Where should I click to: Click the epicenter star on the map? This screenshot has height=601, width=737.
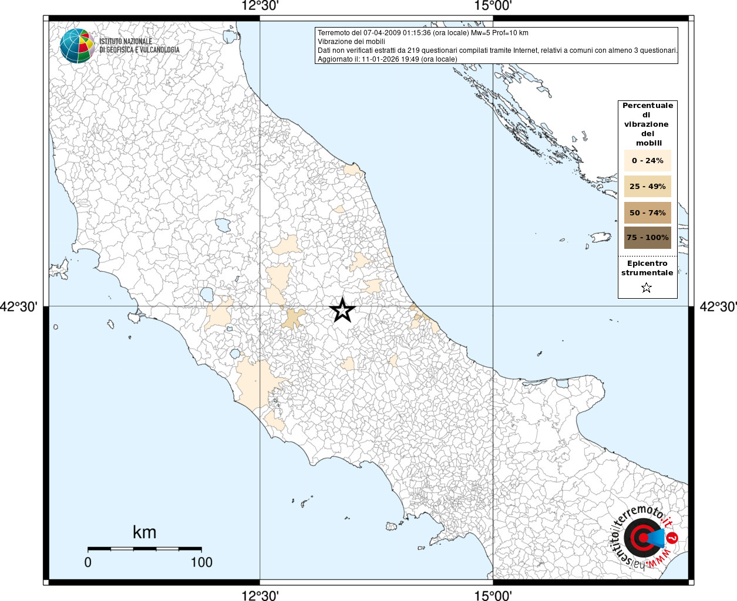pos(342,310)
